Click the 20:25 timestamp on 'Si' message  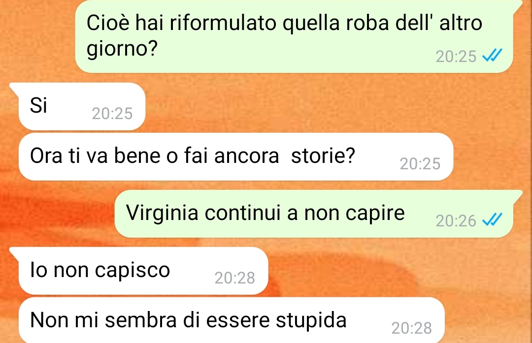tap(112, 114)
